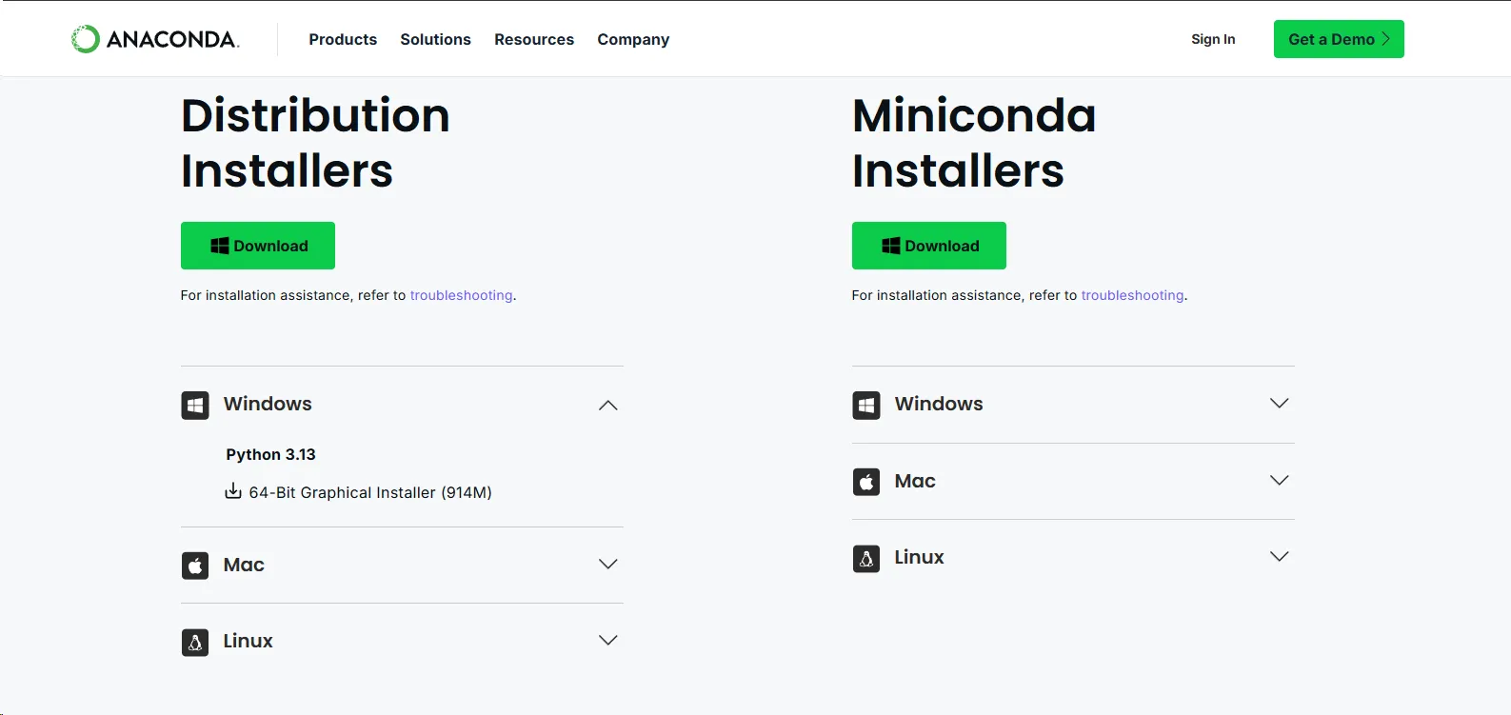The image size is (1511, 715).
Task: Open troubleshooting link under Miniconda Installers
Action: point(1132,295)
